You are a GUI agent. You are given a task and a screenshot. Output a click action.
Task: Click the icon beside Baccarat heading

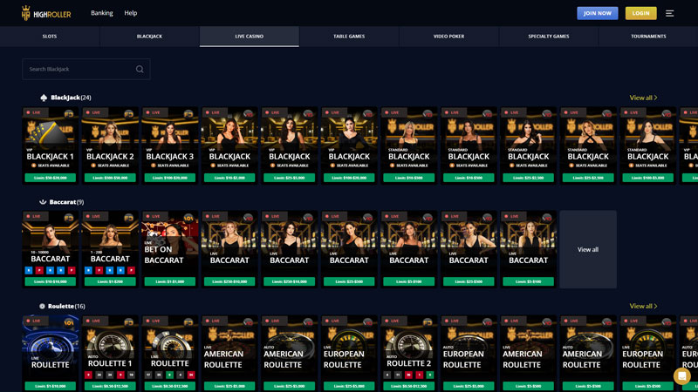[43, 202]
